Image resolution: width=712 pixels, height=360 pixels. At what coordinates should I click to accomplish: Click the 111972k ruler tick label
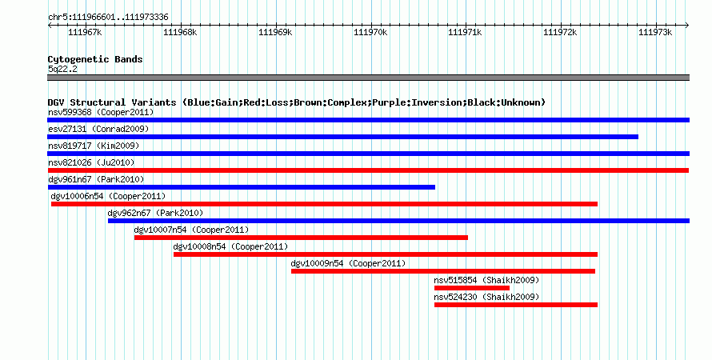click(x=560, y=32)
